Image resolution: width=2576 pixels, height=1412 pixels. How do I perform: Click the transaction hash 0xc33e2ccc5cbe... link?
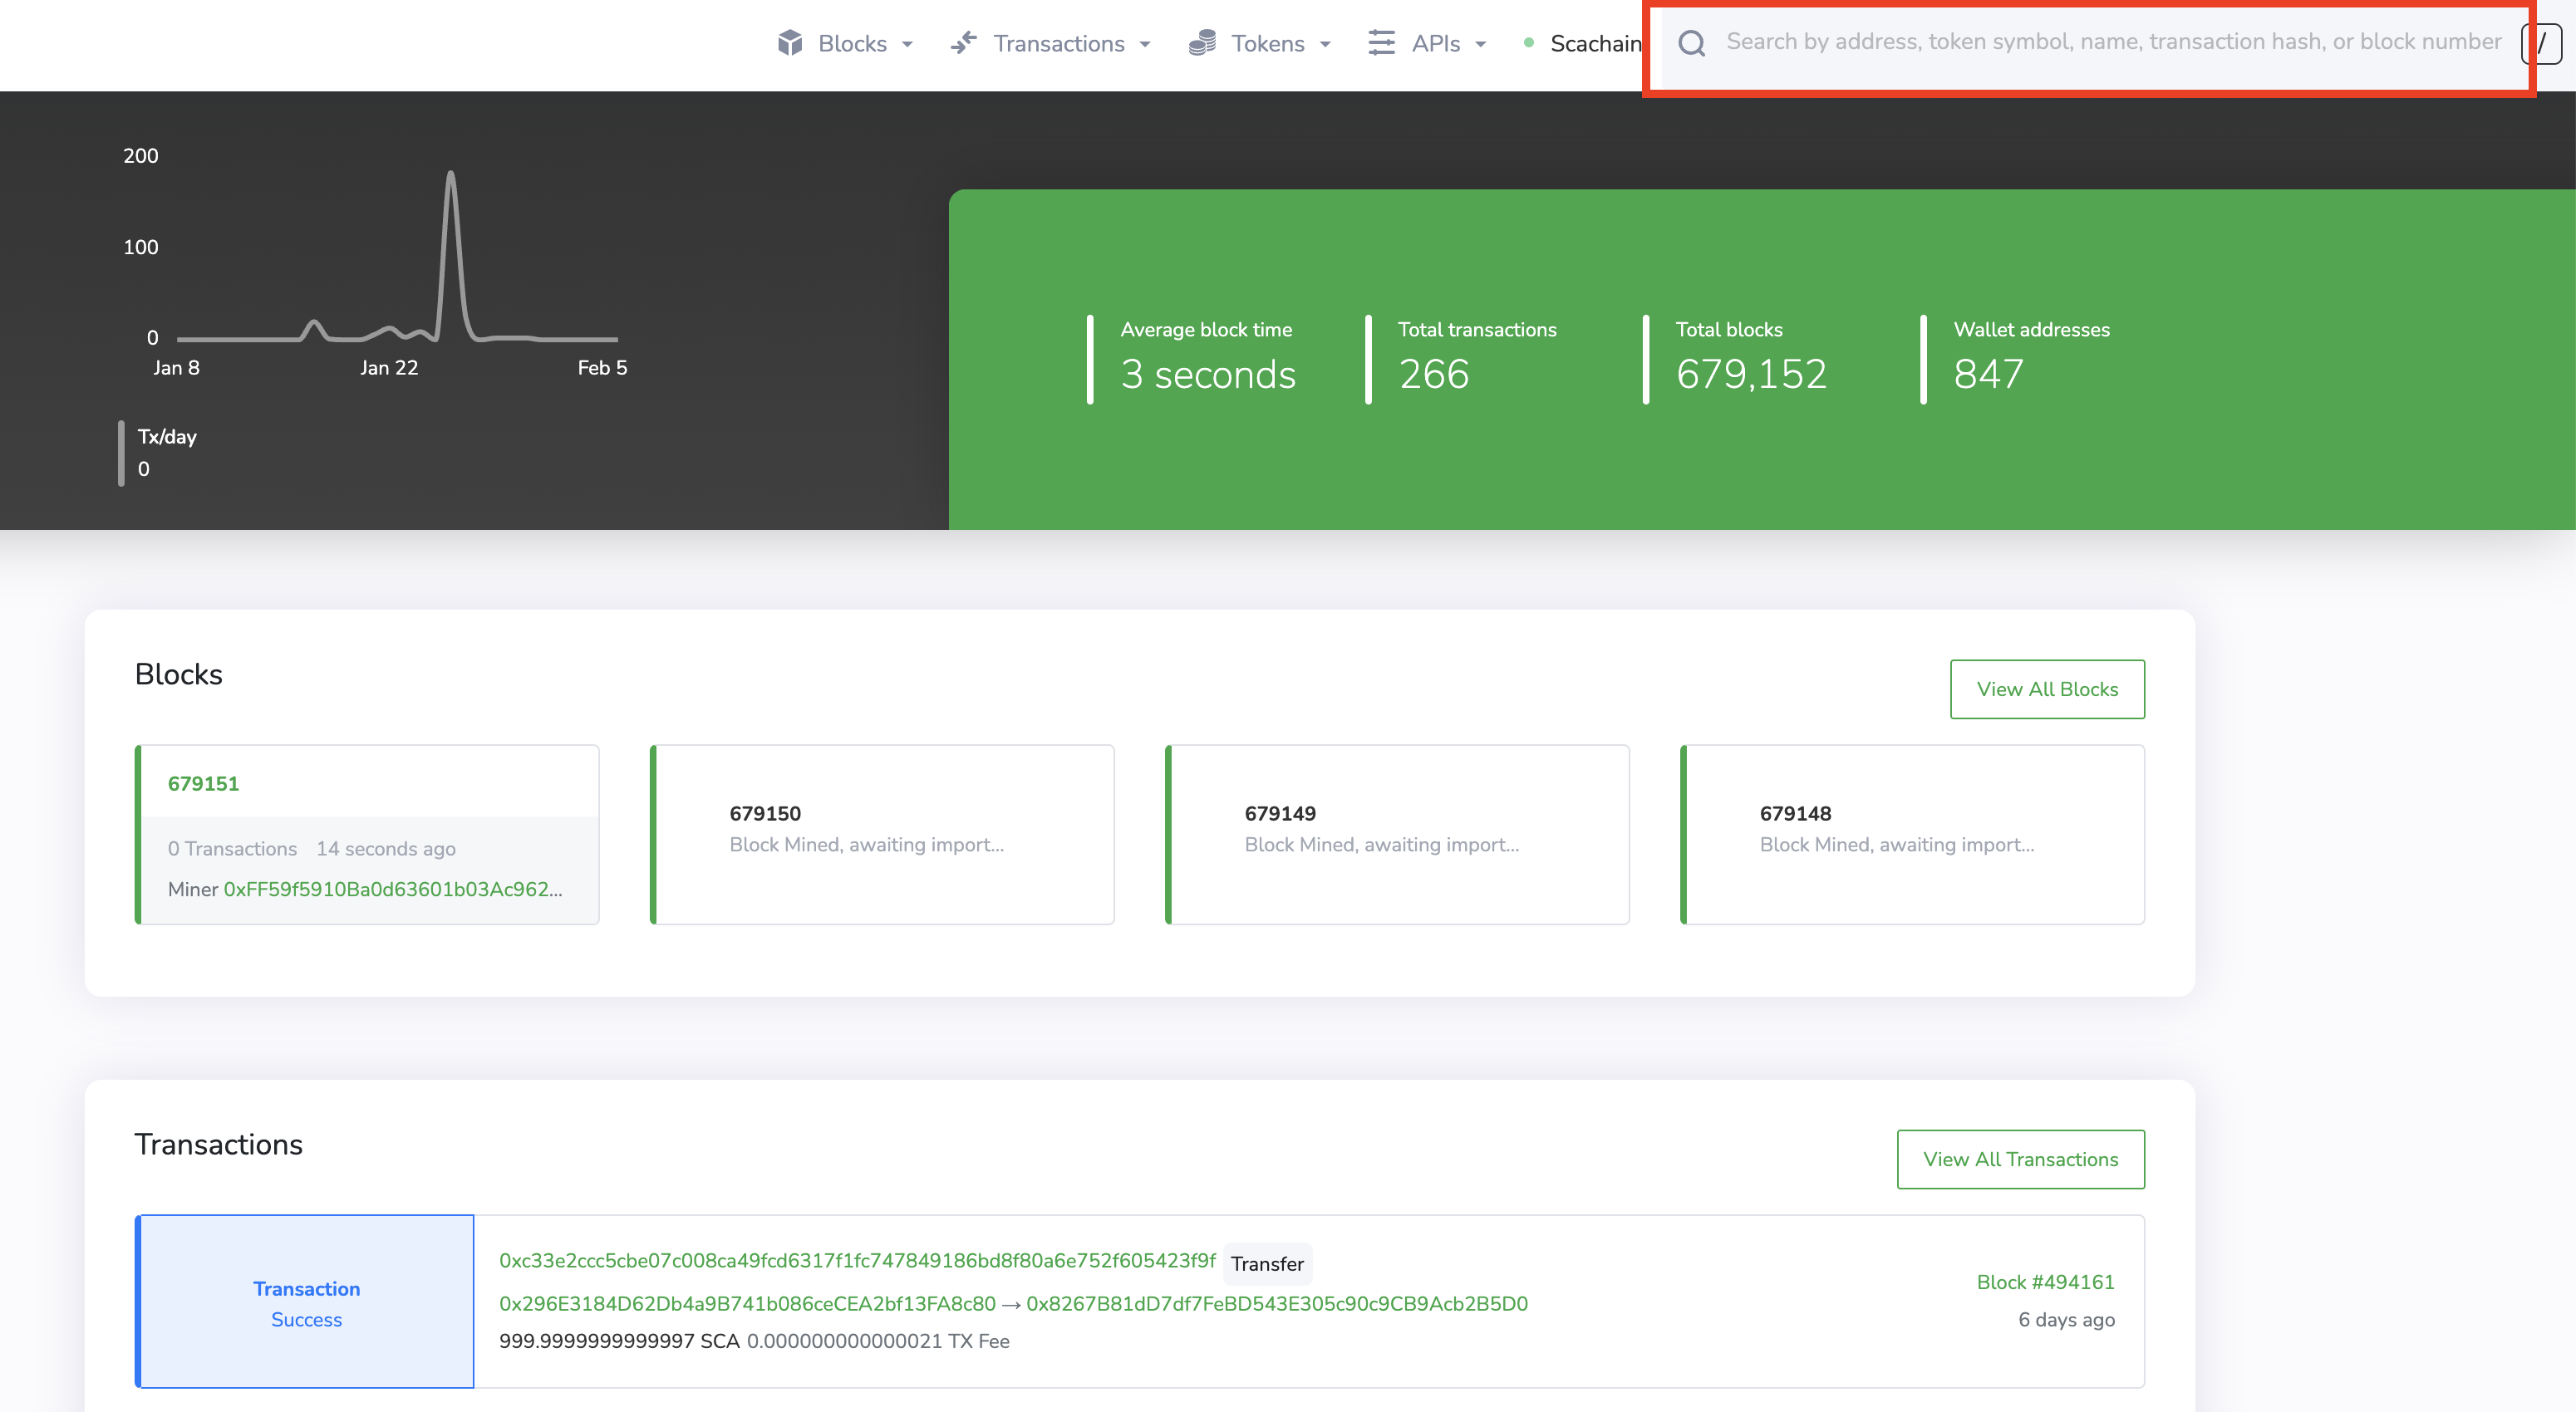[x=857, y=1260]
